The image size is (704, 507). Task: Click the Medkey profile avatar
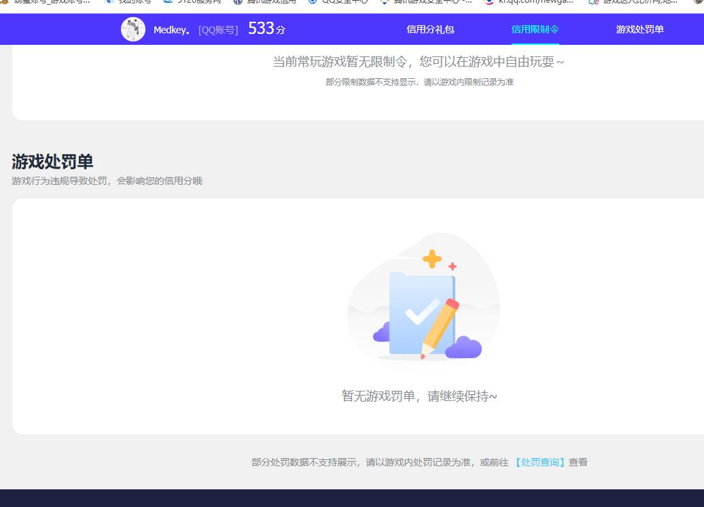click(x=133, y=29)
